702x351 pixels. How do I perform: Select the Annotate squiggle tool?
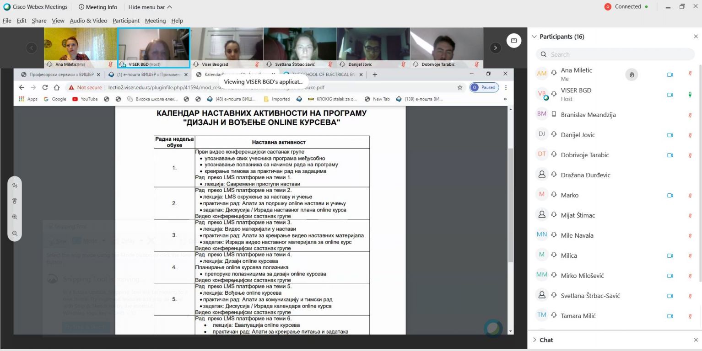click(15, 186)
